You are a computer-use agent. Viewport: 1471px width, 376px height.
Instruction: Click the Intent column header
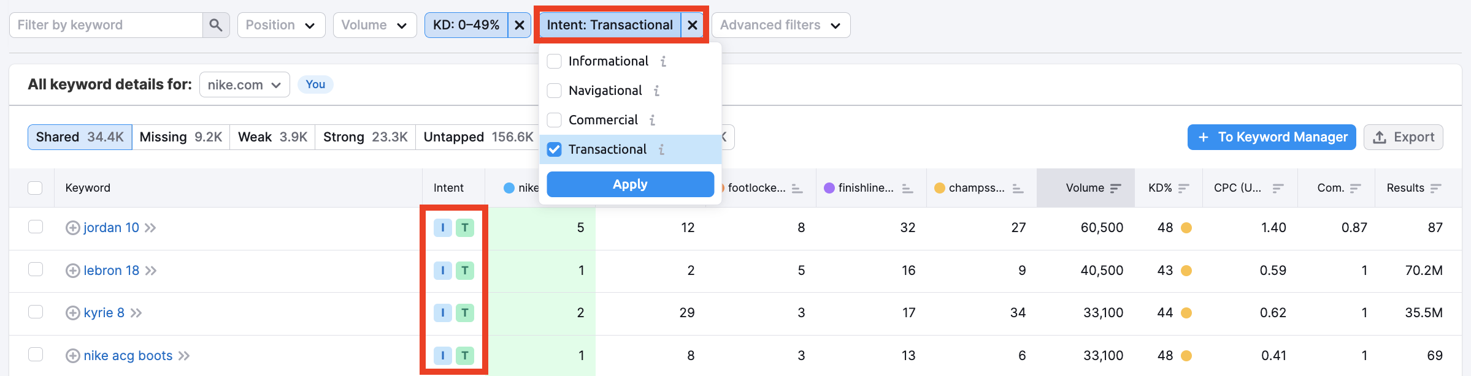(448, 188)
